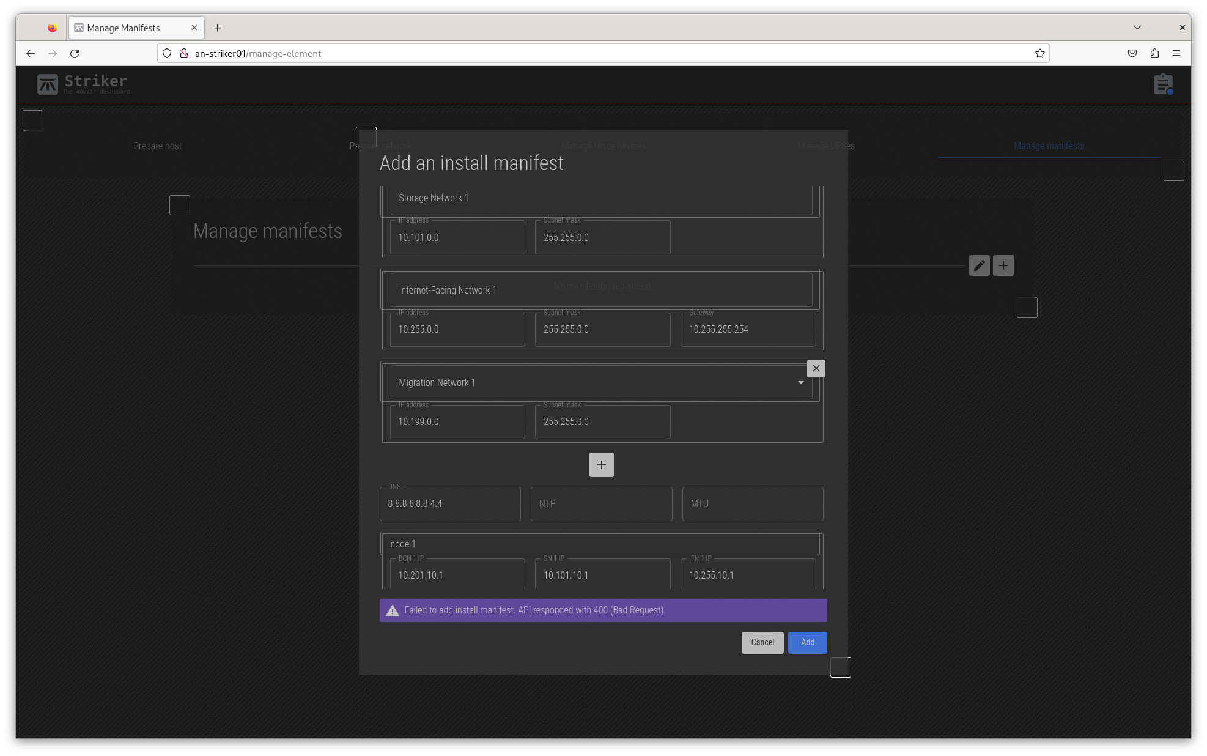The width and height of the screenshot is (1207, 756).
Task: Edit SN 1 IP field 10.101.10.1
Action: 602,575
